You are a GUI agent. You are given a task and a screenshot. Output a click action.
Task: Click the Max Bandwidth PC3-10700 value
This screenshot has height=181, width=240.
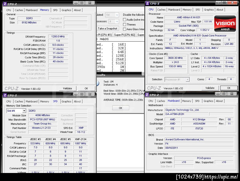coord(42,119)
